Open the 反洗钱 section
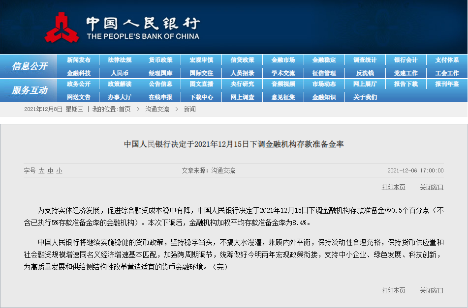Viewport: 468px width, 308px height. pyautogui.click(x=365, y=72)
